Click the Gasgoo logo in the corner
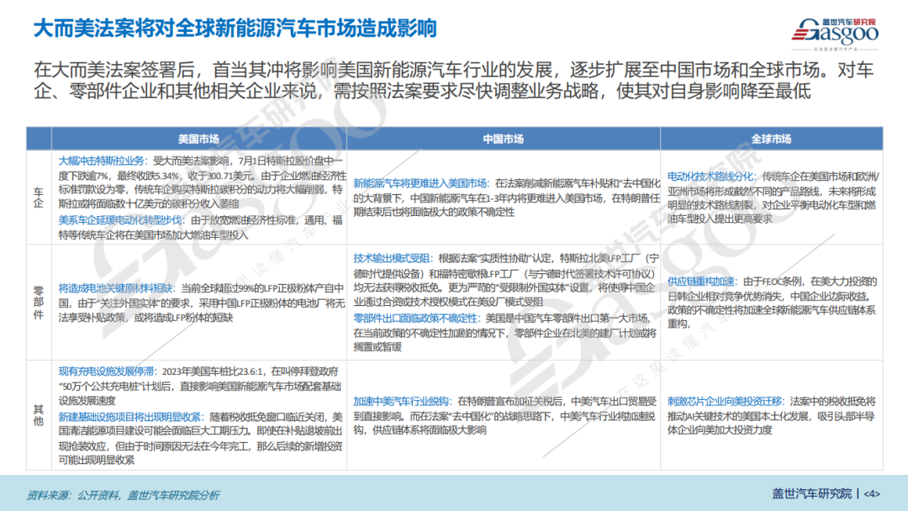The image size is (908, 511). [x=835, y=33]
